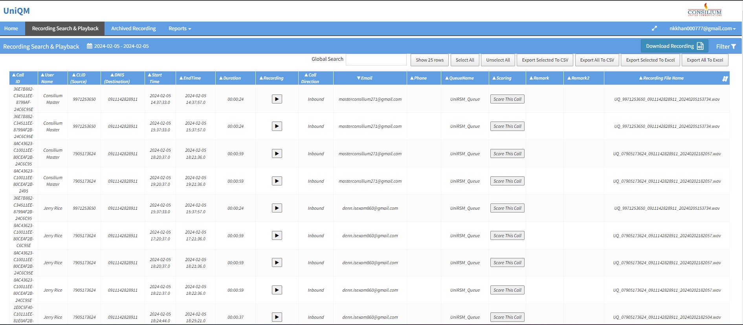This screenshot has height=325, width=743.
Task: Open the Show 25 rows selector
Action: [429, 60]
